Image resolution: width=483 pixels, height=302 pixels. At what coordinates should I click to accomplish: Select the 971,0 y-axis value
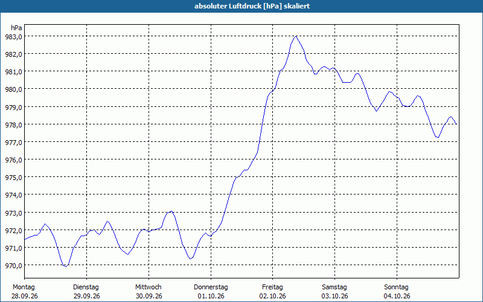pyautogui.click(x=14, y=248)
